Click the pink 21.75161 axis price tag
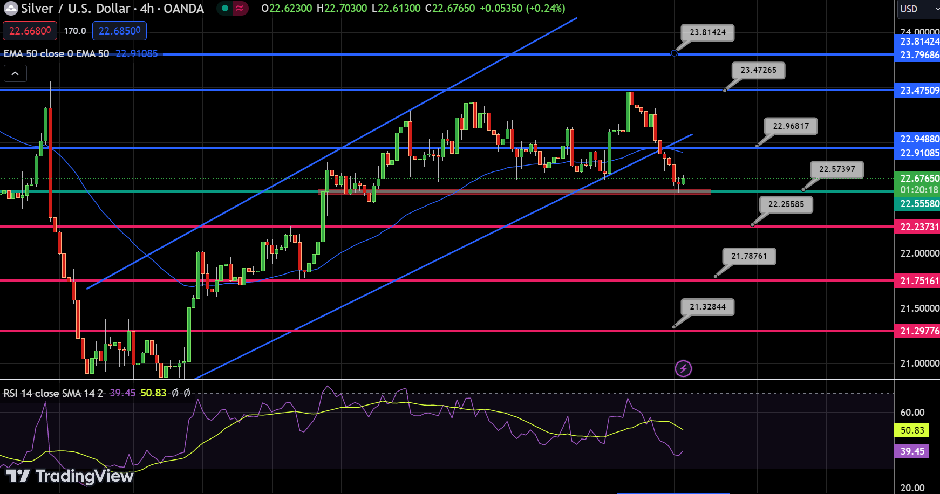This screenshot has height=494, width=940. [917, 281]
